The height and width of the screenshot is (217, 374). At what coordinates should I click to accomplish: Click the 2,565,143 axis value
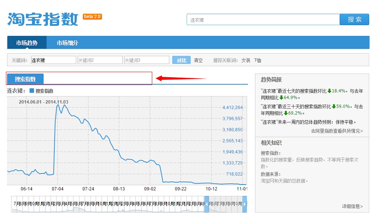(x=232, y=141)
